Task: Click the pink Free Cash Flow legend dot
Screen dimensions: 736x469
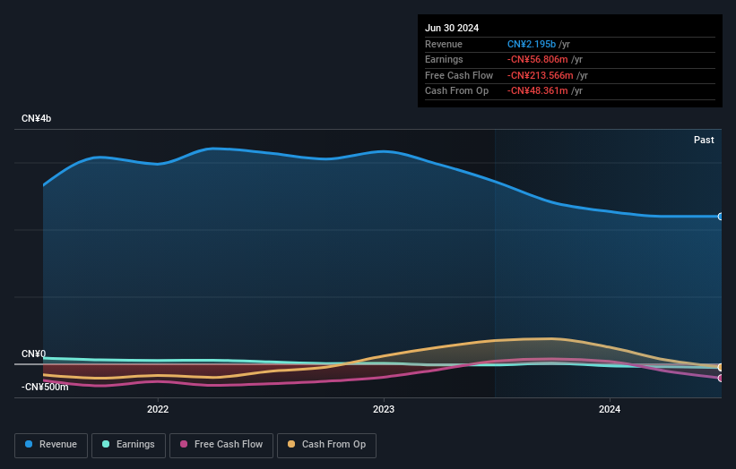Action: click(184, 444)
